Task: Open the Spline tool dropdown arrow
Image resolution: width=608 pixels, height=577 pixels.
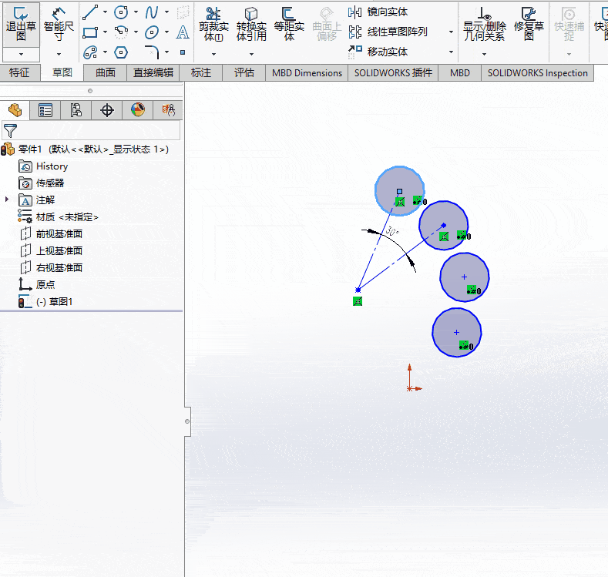Action: pos(166,12)
